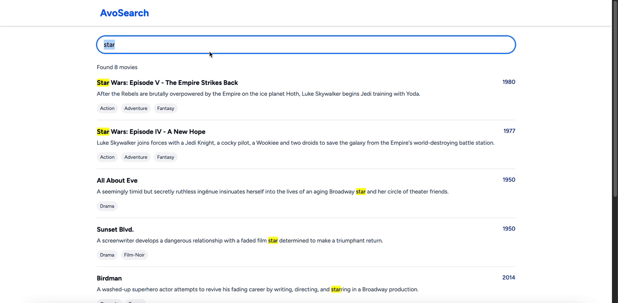
Task: Open Star Wars: Episode IV - A New Hope
Action: [x=151, y=132]
